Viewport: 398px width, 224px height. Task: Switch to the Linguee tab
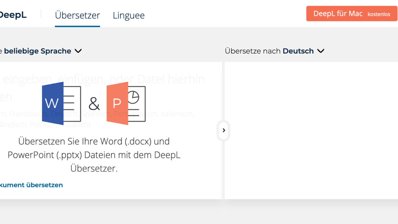point(128,15)
